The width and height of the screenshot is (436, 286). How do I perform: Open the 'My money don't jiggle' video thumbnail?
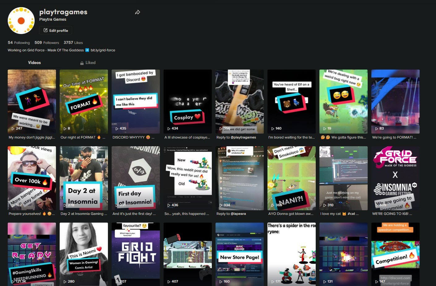point(32,101)
